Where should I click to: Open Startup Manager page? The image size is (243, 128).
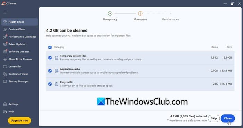[x=19, y=82]
